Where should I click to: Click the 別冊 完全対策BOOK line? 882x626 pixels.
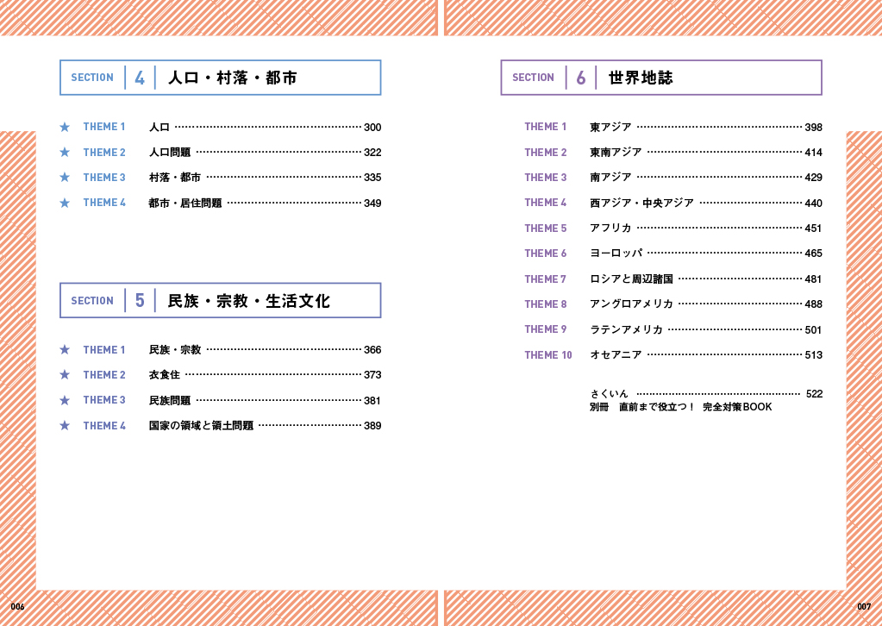tap(680, 407)
